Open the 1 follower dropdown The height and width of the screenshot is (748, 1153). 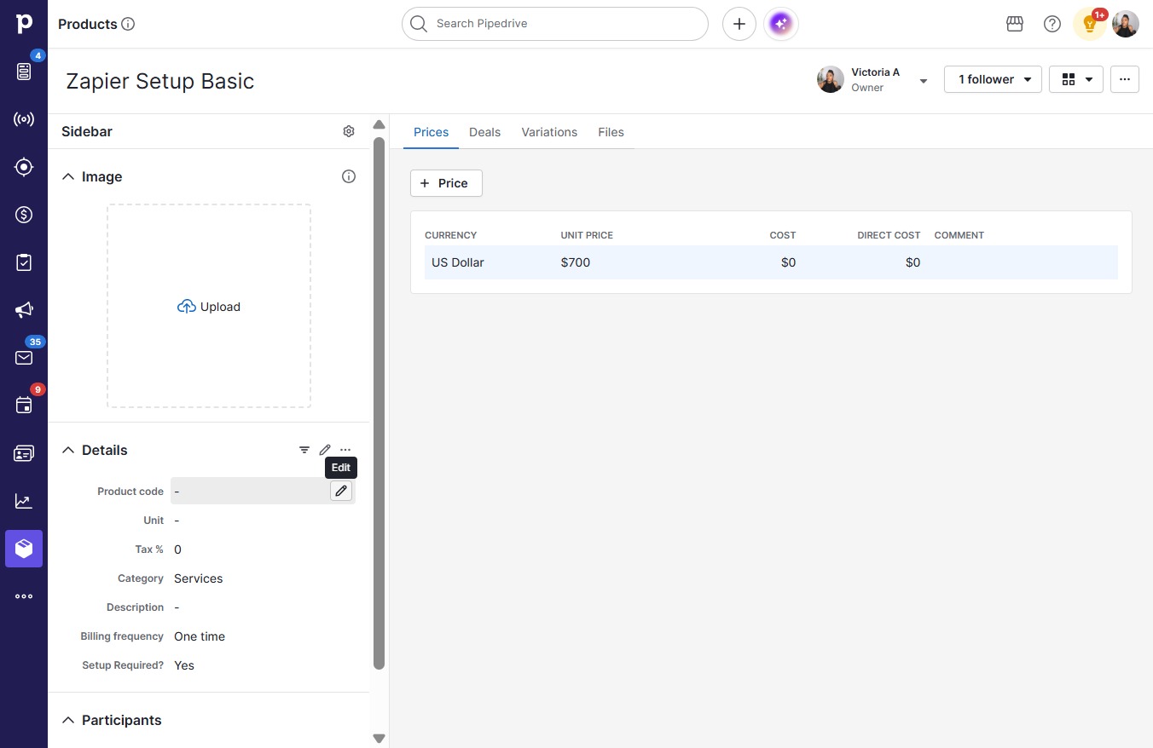[993, 79]
